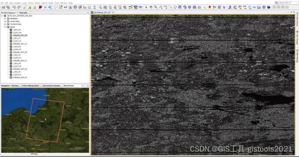Click the scissors icon in toolbar
The image size is (299, 157).
click(215, 7)
